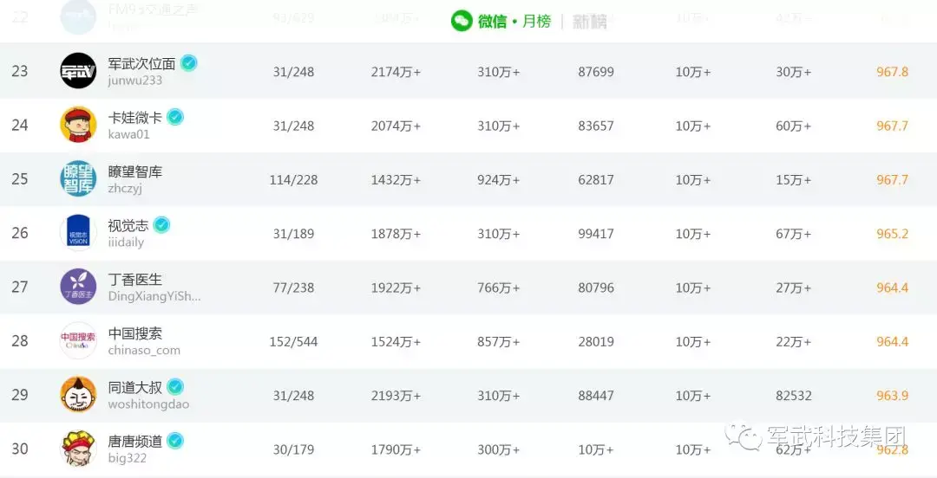Click the 924万+ headline reads value
Viewport: 937px width, 478px height.
tap(498, 179)
